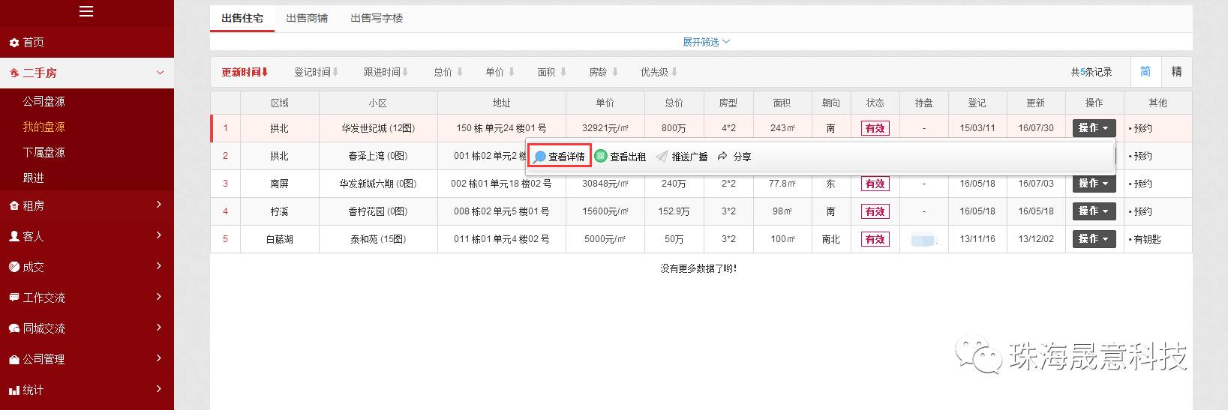Viewport: 1228px width, 410px height.
Task: Open the 公司管理 sidebar section
Action: [x=44, y=359]
